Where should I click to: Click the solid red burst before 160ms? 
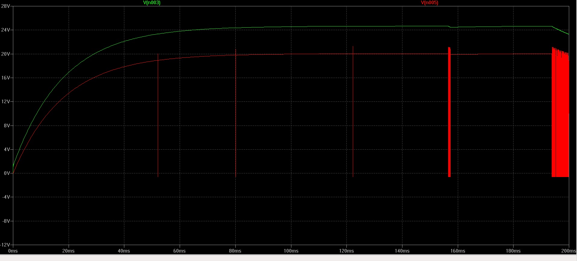tap(449, 112)
